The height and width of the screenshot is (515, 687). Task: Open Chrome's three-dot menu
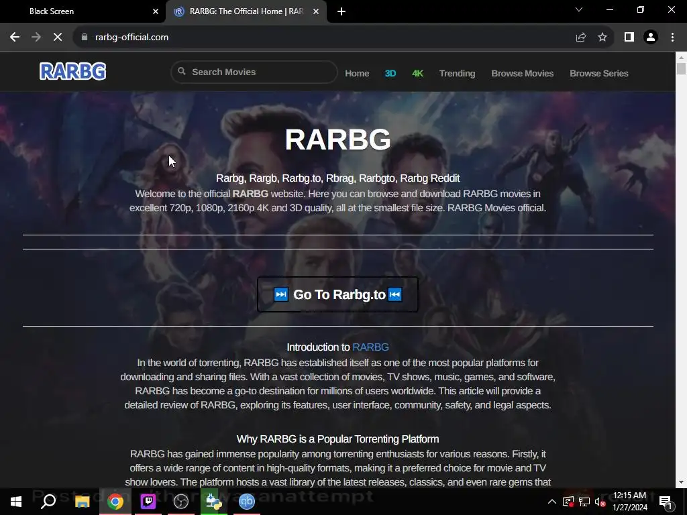tap(672, 38)
